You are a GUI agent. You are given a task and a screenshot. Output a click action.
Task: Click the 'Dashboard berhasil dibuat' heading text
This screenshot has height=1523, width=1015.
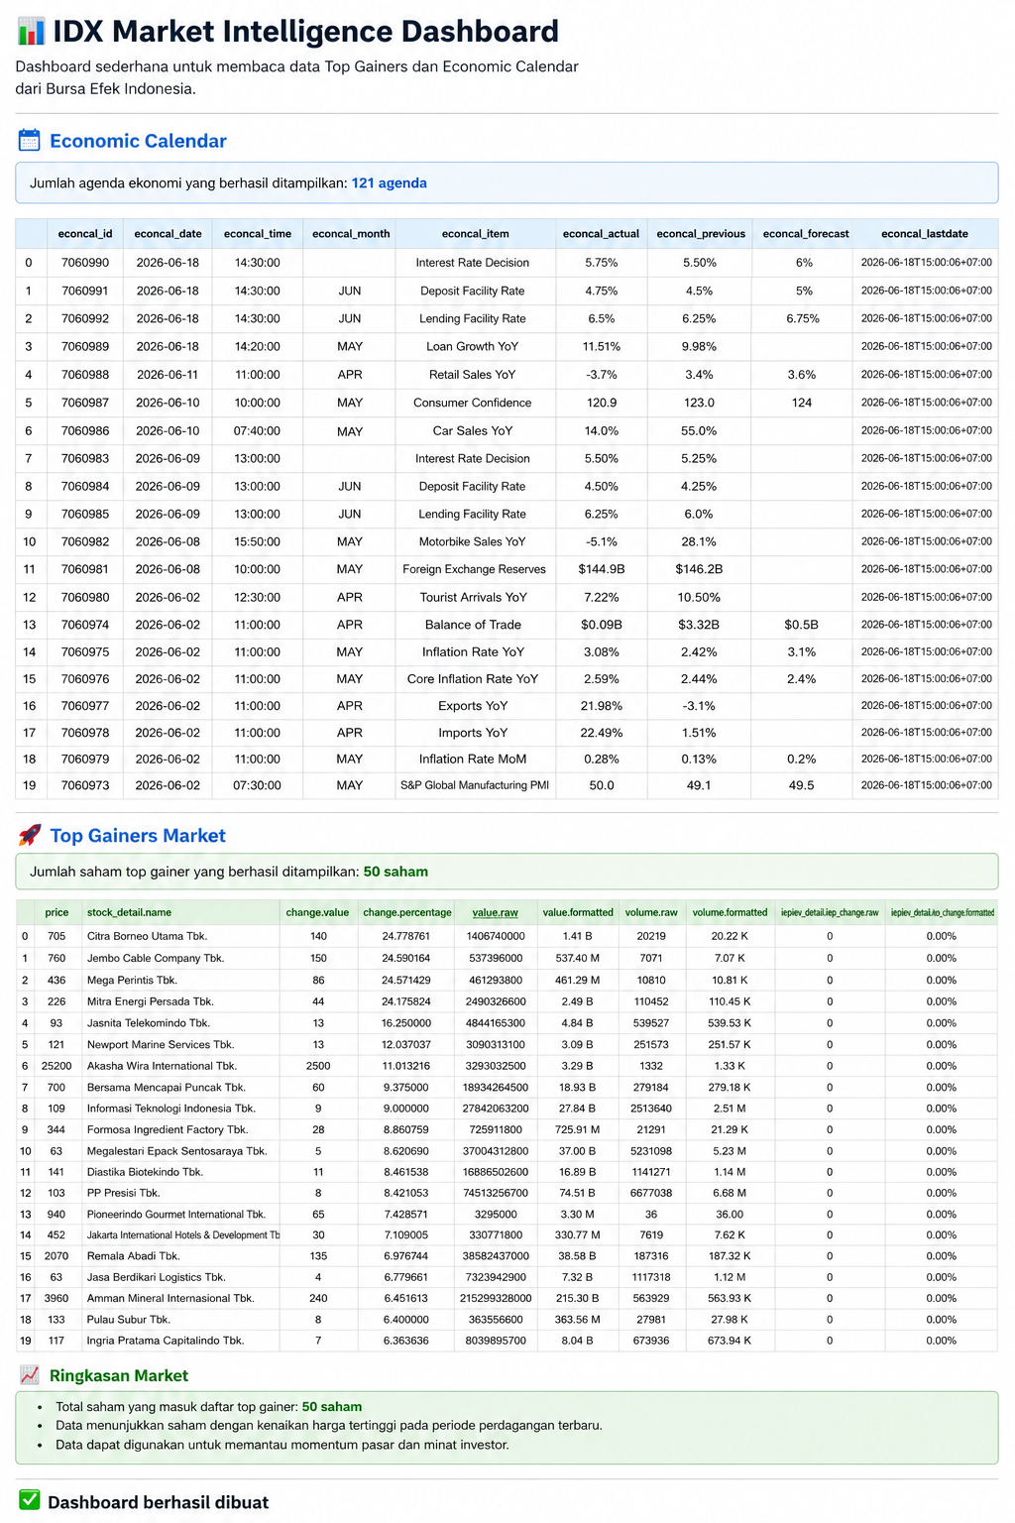[159, 1502]
